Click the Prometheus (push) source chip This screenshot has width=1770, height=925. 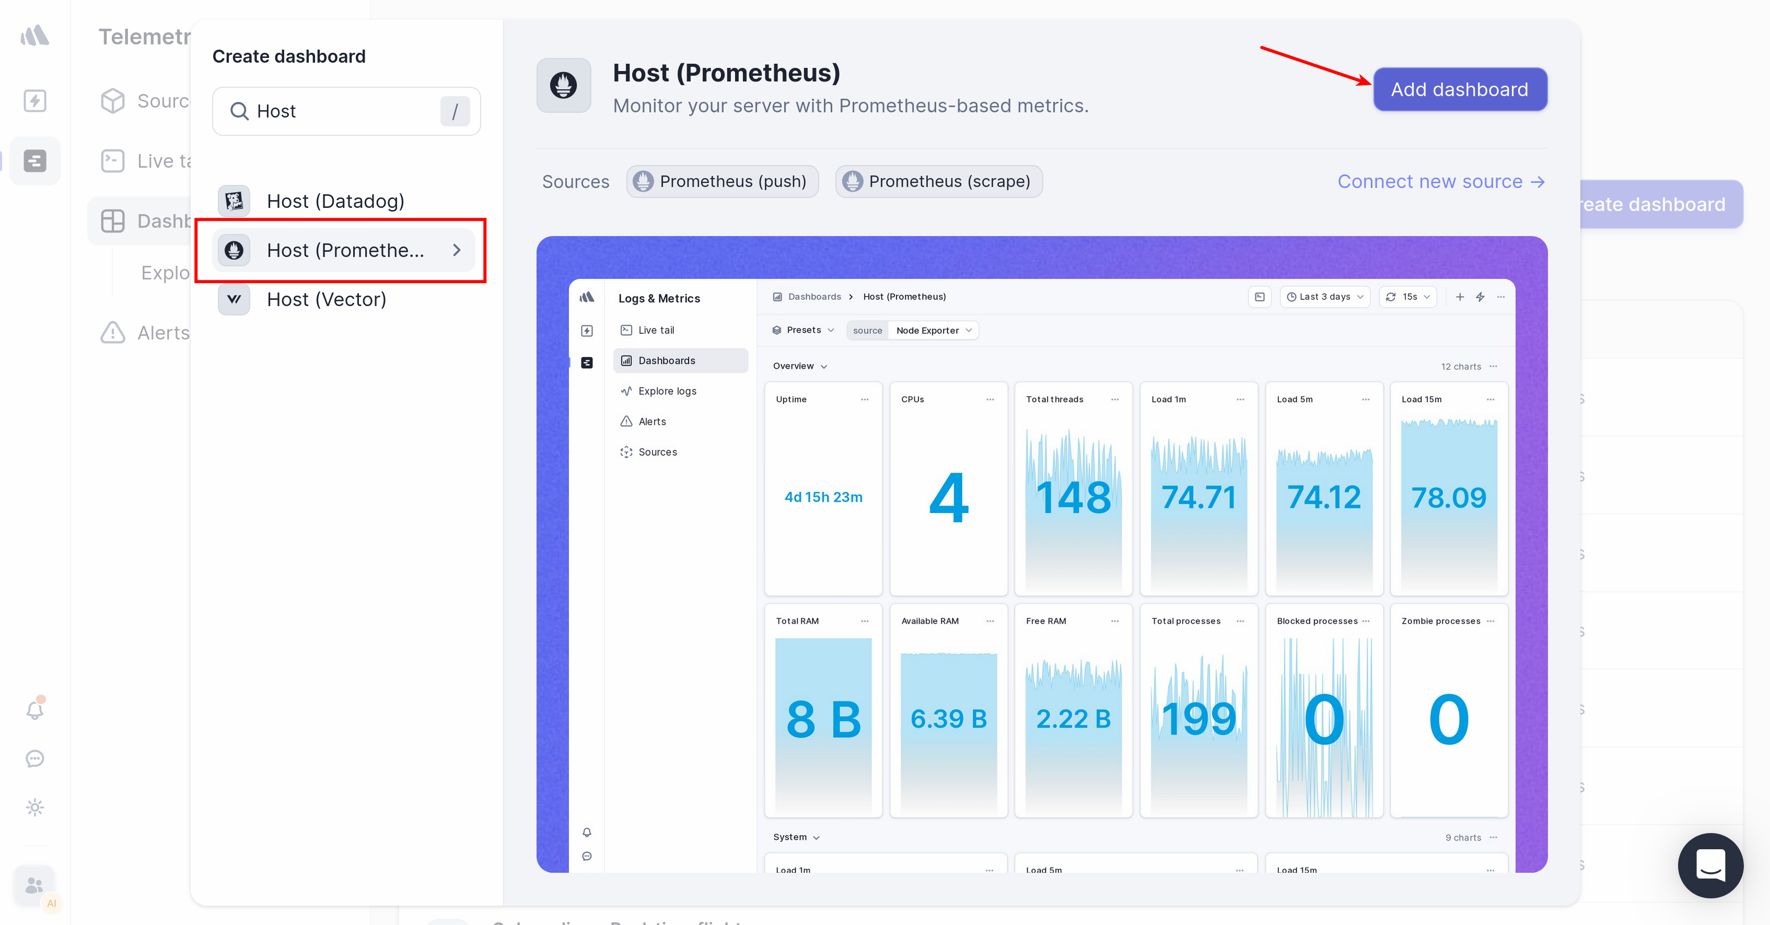pos(722,181)
